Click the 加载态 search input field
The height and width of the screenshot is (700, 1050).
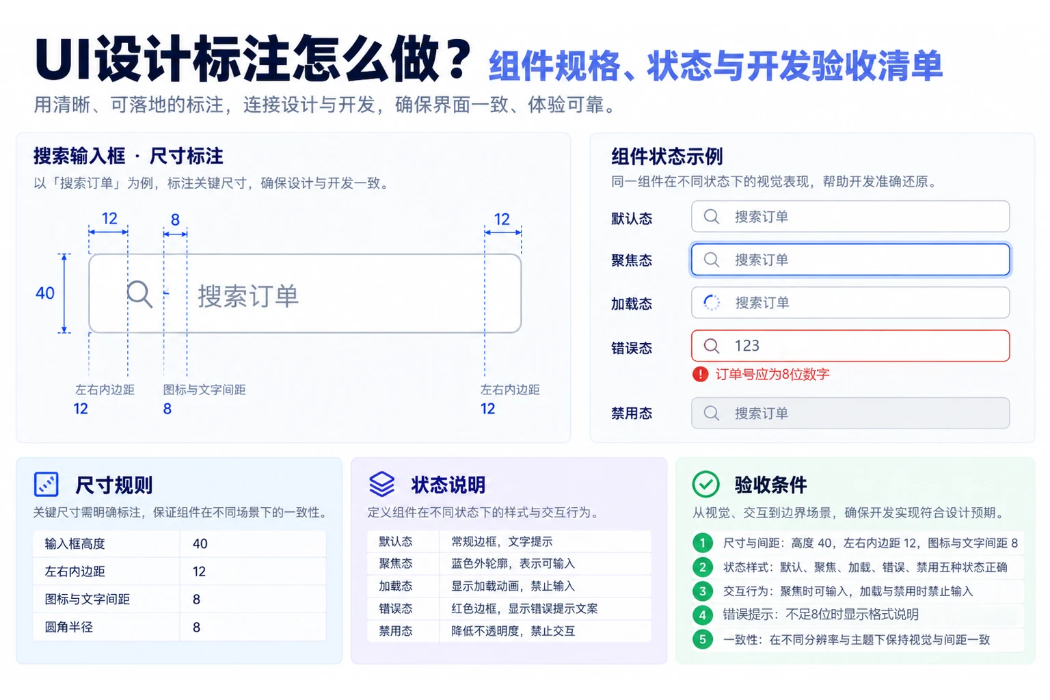tap(850, 303)
